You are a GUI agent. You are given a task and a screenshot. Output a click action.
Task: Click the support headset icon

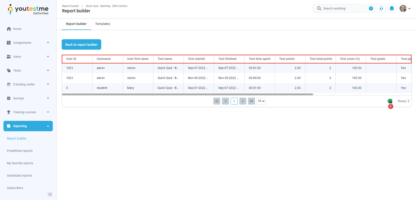[381, 9]
